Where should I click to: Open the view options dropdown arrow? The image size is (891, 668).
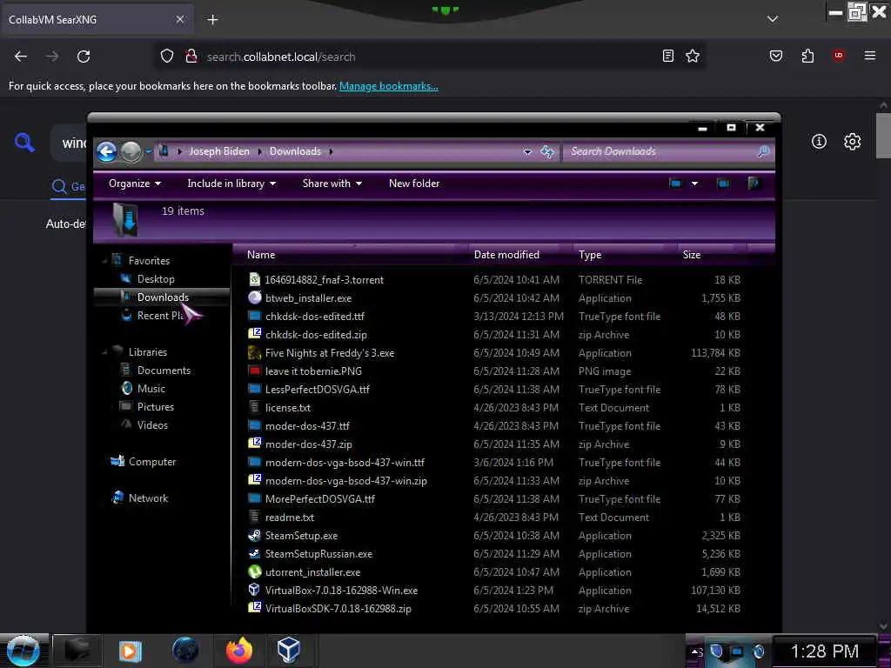tap(694, 184)
